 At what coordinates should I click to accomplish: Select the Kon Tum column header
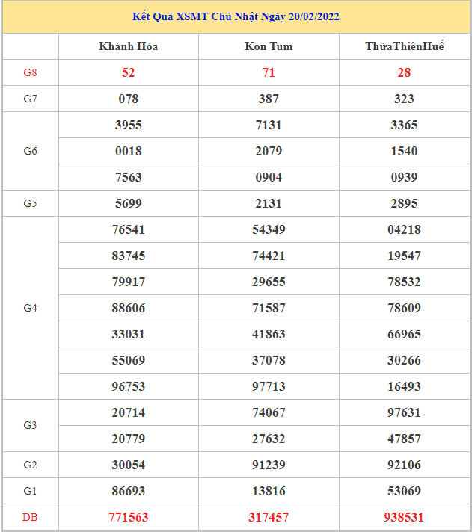pyautogui.click(x=269, y=46)
